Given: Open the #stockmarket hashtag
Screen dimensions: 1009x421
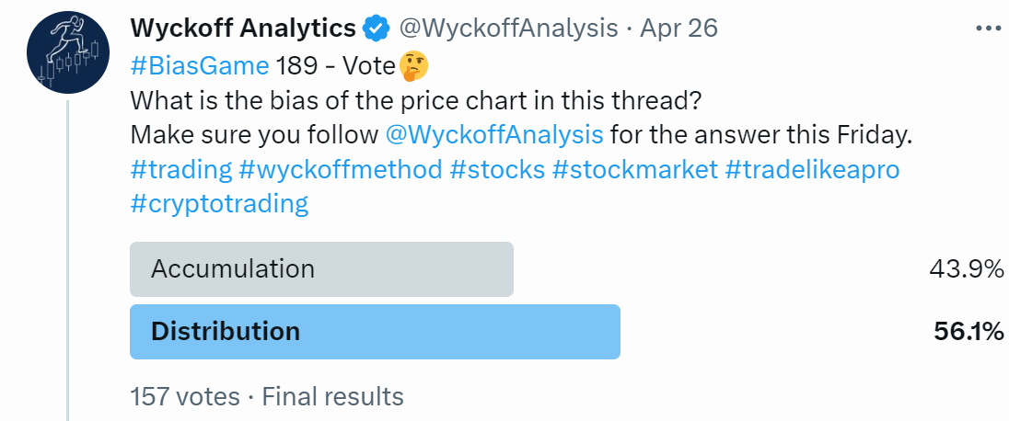Looking at the screenshot, I should pos(635,169).
